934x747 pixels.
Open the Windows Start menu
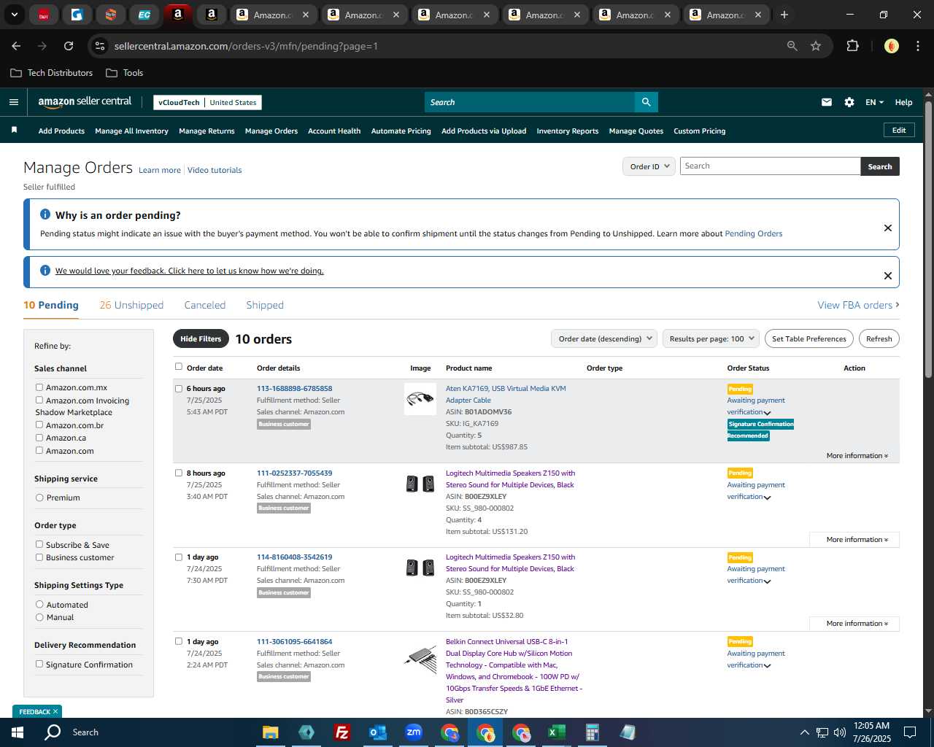(x=18, y=732)
